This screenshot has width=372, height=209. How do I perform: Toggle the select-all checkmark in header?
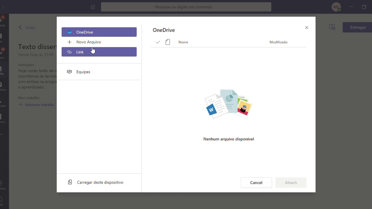click(158, 42)
